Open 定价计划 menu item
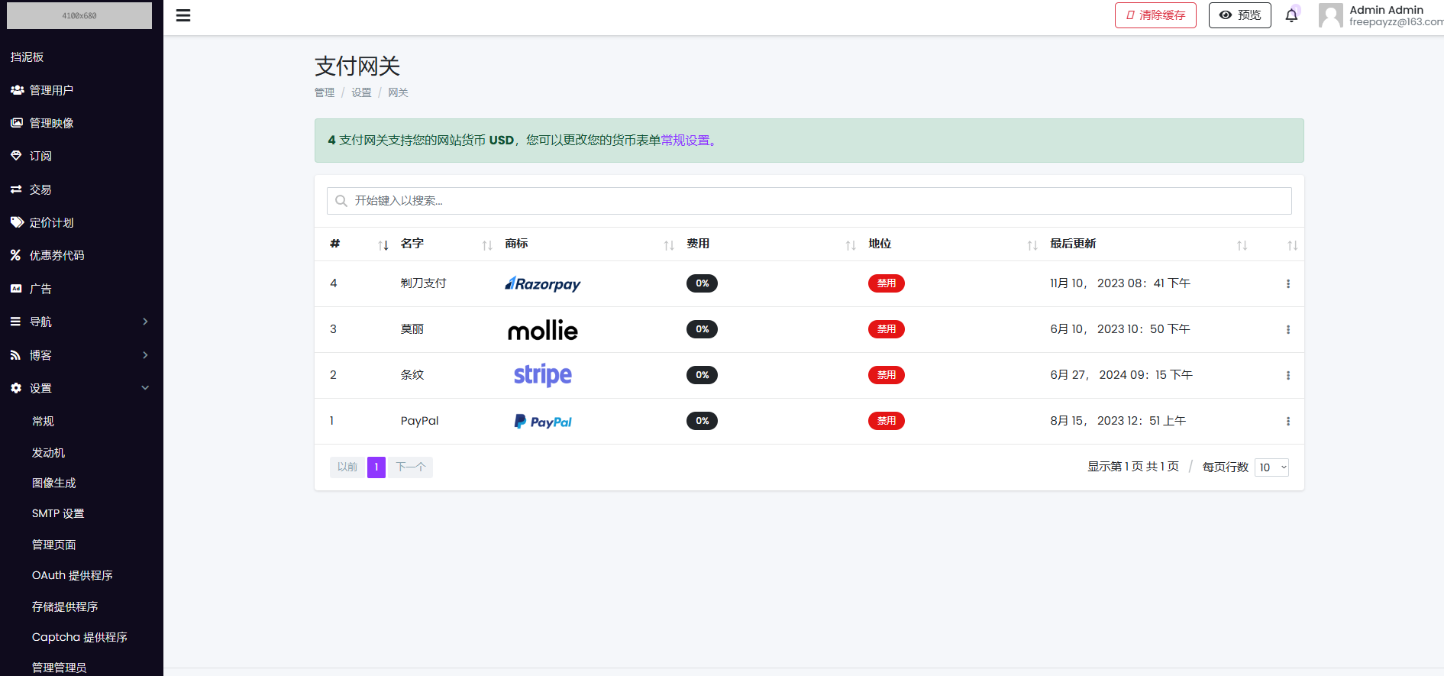Viewport: 1444px width, 676px height. pyautogui.click(x=52, y=222)
